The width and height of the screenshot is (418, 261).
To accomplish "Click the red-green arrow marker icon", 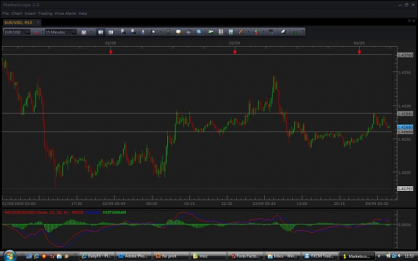I will click(256, 32).
